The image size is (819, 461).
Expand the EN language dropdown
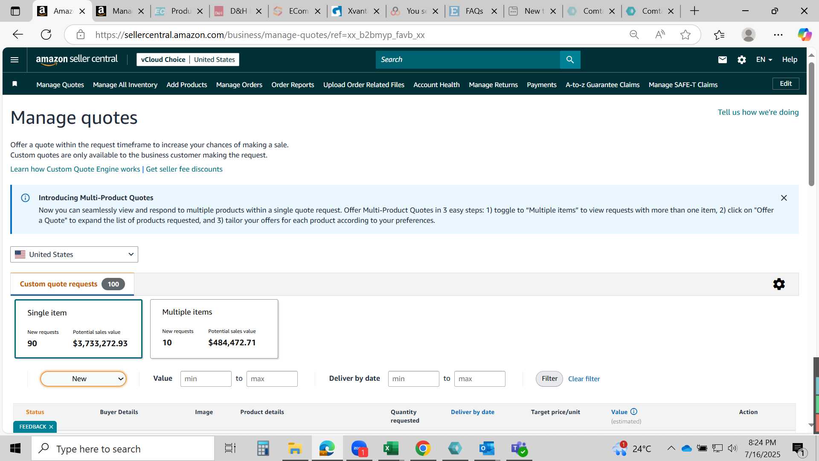click(764, 60)
